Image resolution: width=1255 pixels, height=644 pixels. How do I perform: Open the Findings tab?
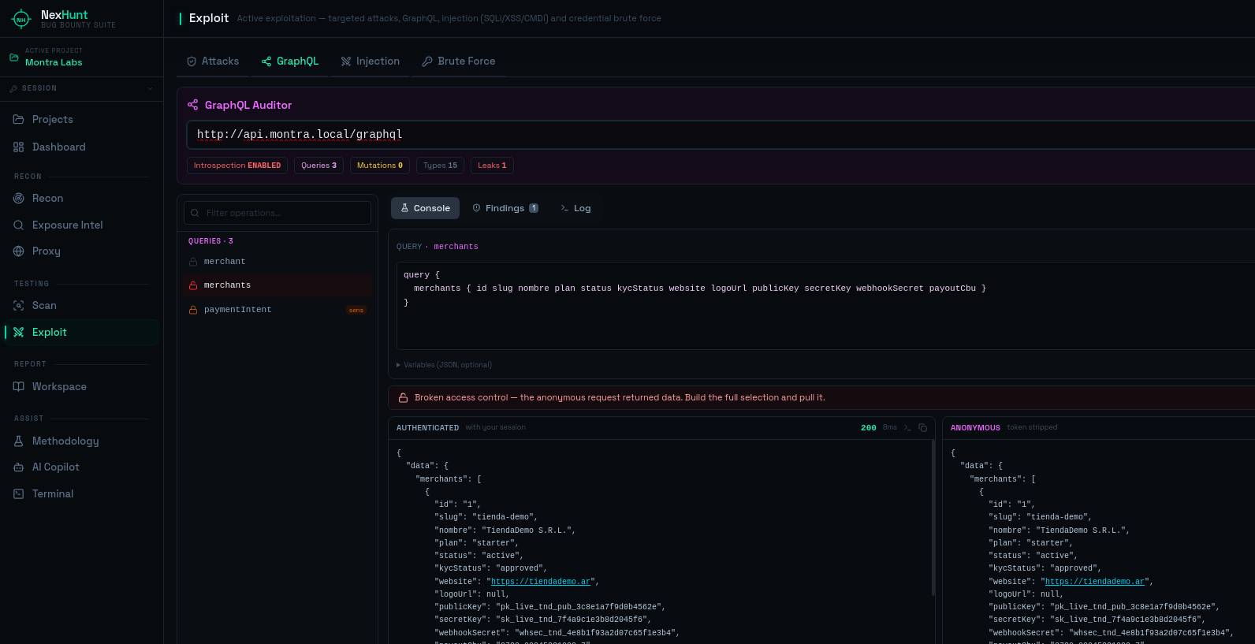pos(505,208)
